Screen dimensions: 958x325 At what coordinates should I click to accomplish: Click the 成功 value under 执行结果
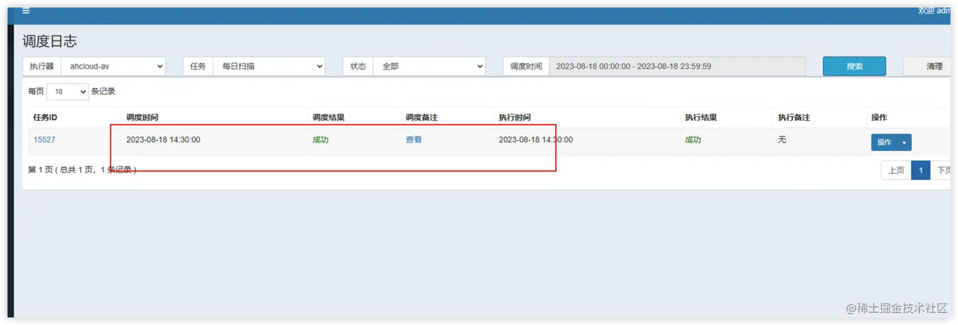pyautogui.click(x=693, y=139)
